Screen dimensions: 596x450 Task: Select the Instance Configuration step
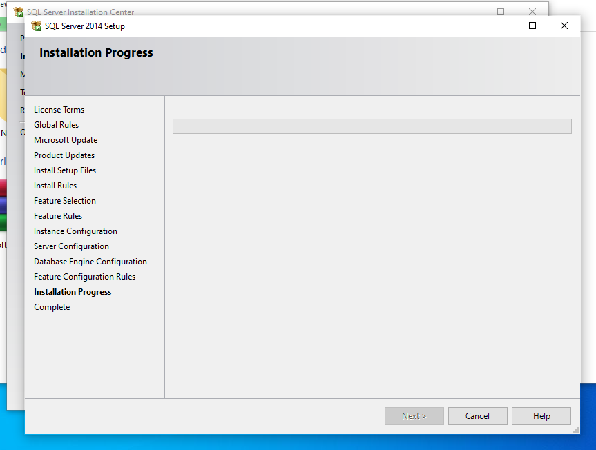[75, 231]
